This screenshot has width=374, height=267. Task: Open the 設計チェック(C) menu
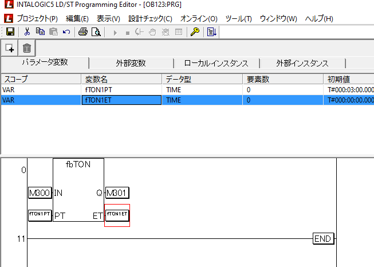pos(150,19)
